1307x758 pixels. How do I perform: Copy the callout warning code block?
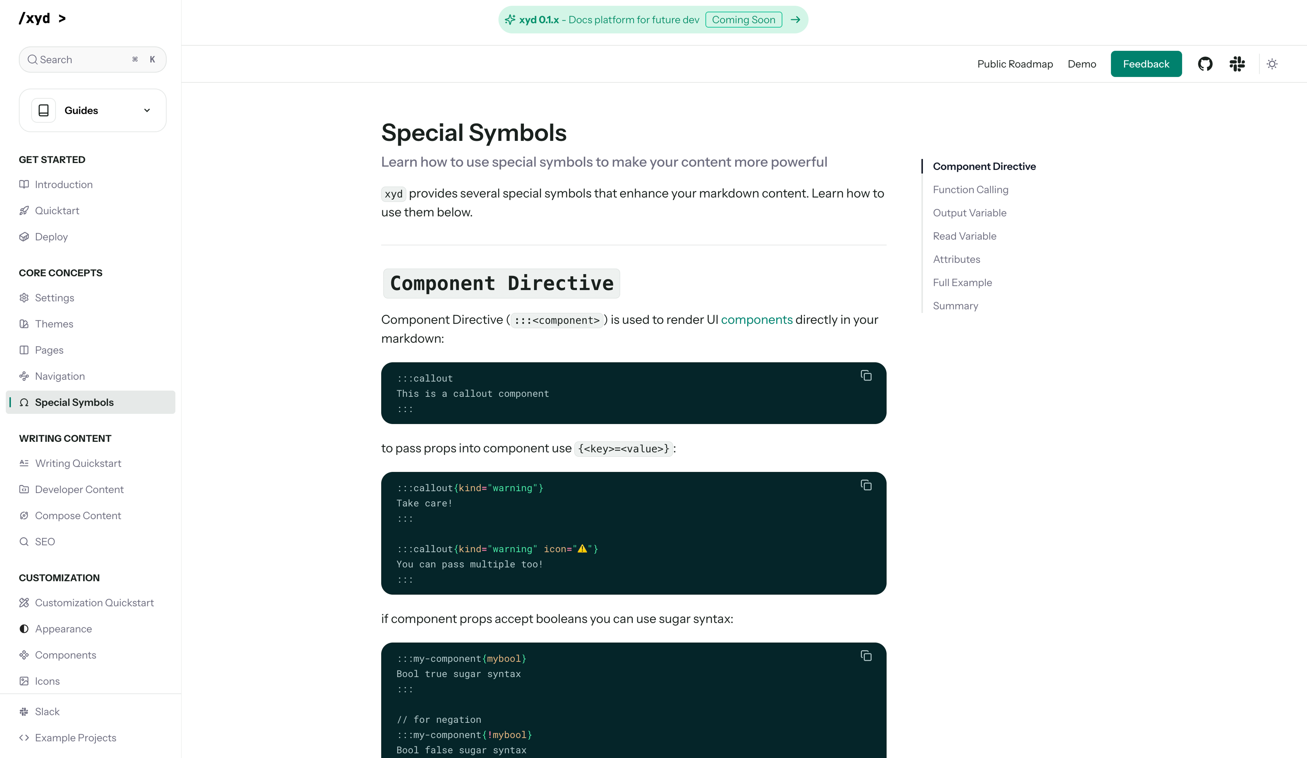[x=866, y=485]
